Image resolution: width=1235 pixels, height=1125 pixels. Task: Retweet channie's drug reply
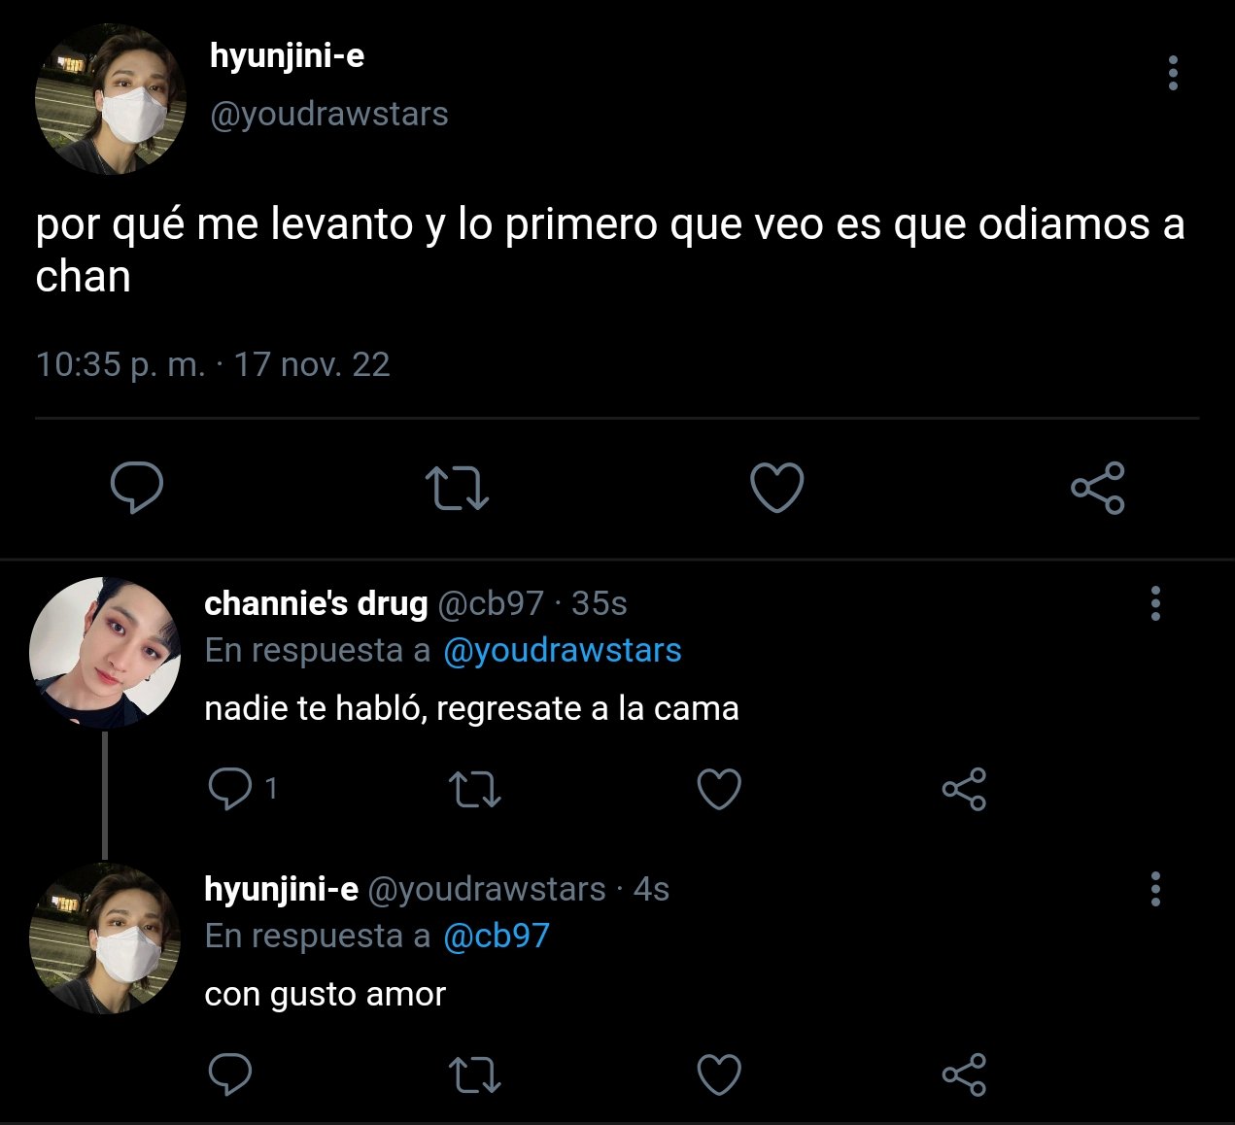pyautogui.click(x=476, y=789)
